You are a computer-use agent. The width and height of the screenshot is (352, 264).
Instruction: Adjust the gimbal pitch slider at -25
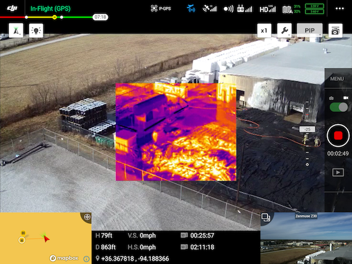[x=307, y=129]
